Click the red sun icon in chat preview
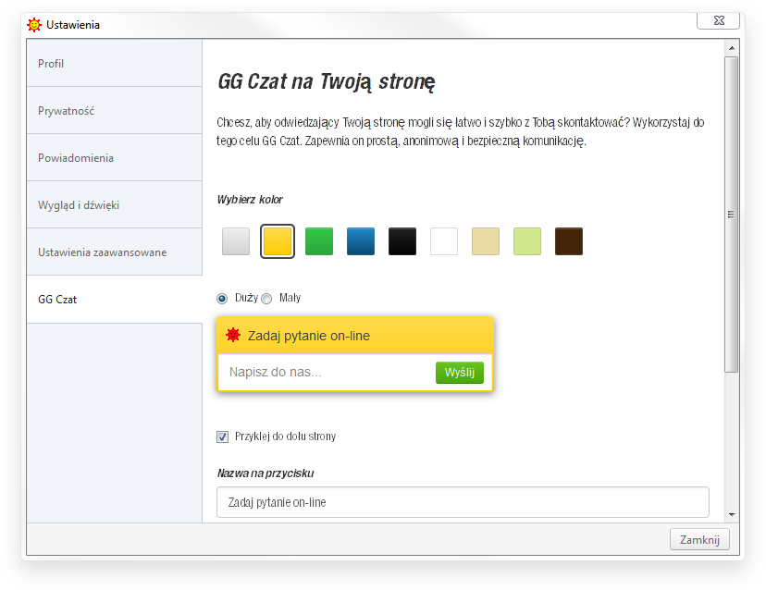The height and width of the screenshot is (590, 766). 233,335
